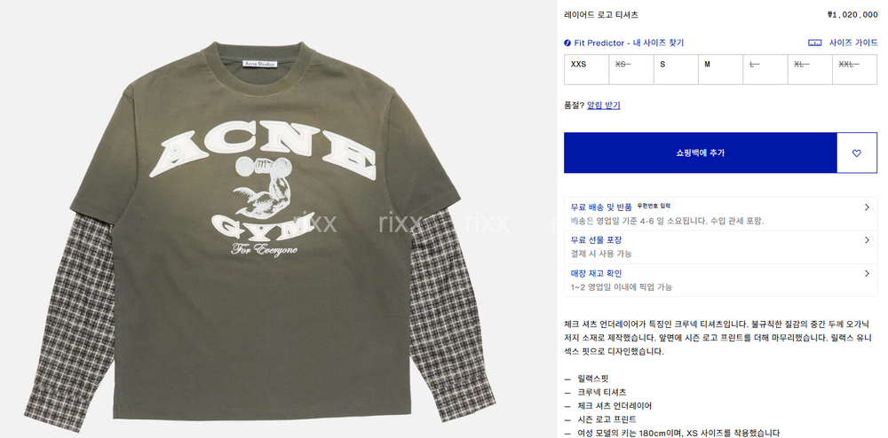Expand the 매장 재고 확인 row
The width and height of the screenshot is (888, 438).
[x=720, y=280]
